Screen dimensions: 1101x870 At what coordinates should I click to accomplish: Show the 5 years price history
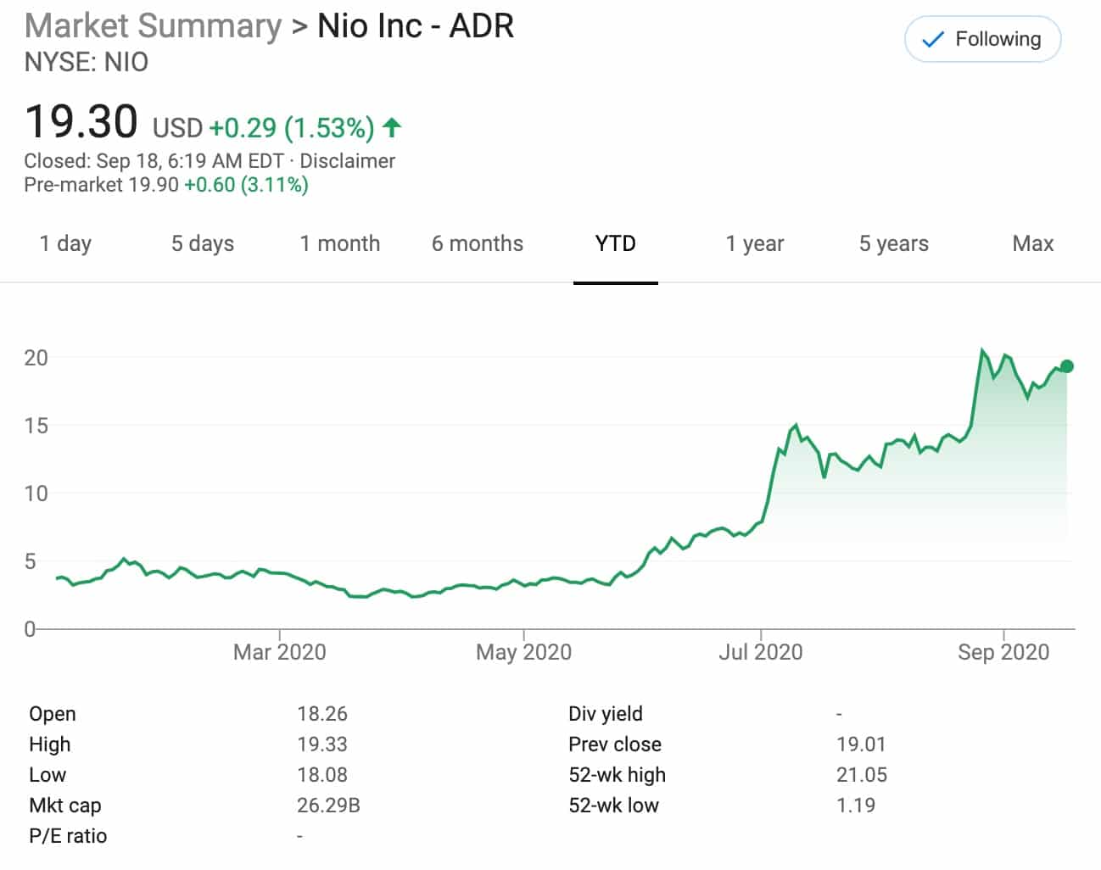[x=892, y=243]
